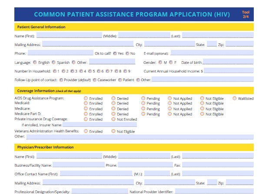This screenshot has height=194, width=259.
Task: Mark Private Insurance as Not Enrolled
Action: 113,119
